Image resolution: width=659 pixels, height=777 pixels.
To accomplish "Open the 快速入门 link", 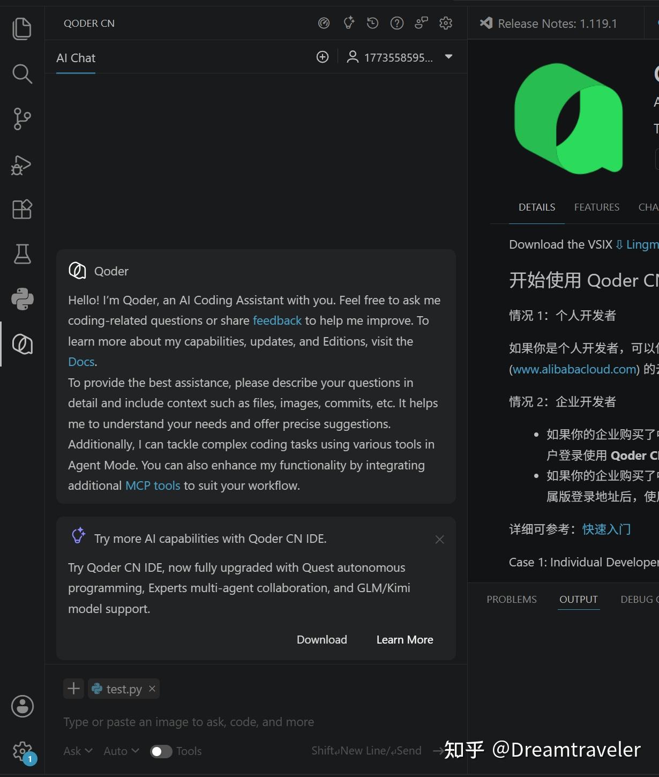I will click(606, 529).
